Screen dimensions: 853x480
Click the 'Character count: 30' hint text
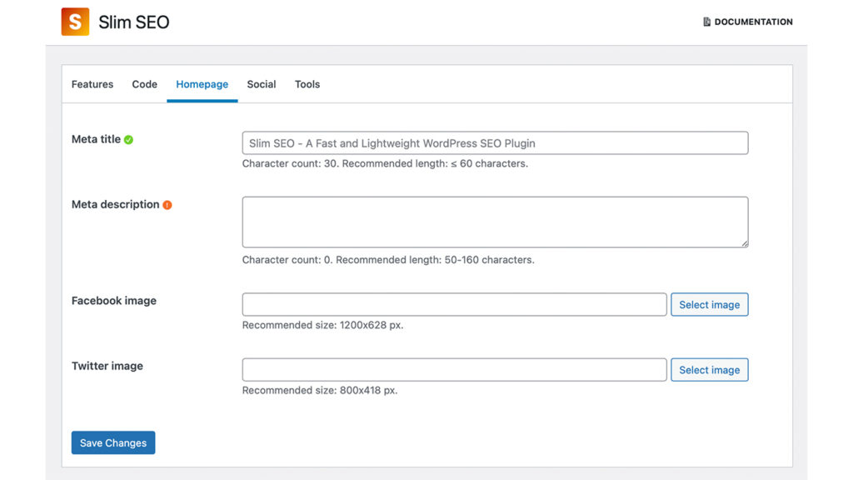point(291,164)
